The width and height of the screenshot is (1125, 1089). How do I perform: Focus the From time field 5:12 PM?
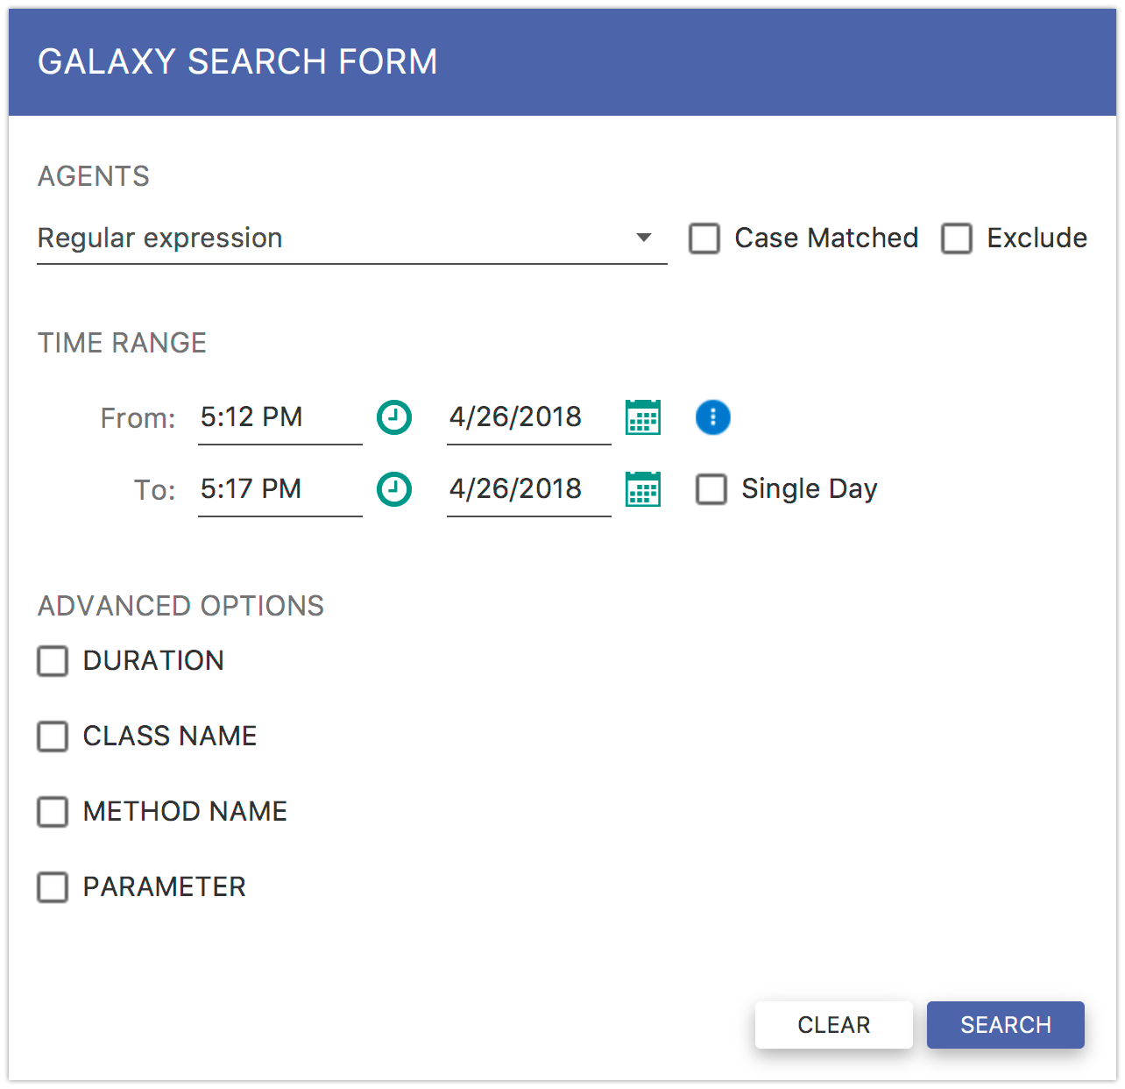point(280,418)
